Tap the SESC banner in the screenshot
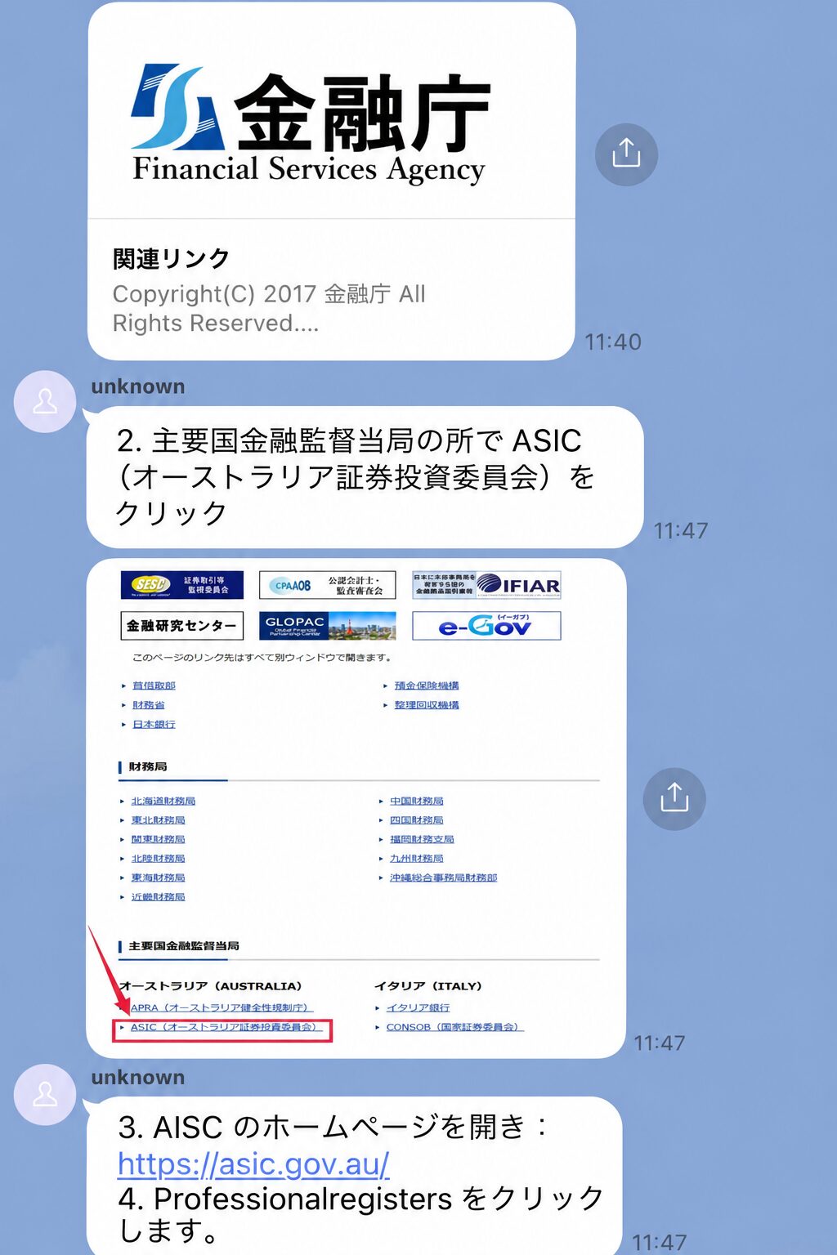Screen dimensions: 837x1255 (182, 585)
